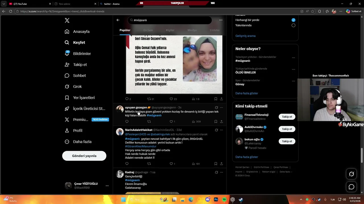This screenshot has width=364, height=204.
Task: Switch to Popüler tab
Action: (125, 30)
